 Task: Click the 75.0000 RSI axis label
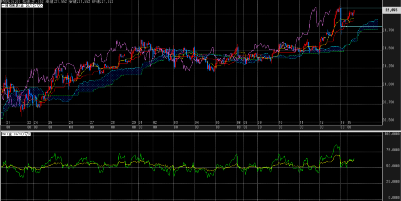click(392, 149)
